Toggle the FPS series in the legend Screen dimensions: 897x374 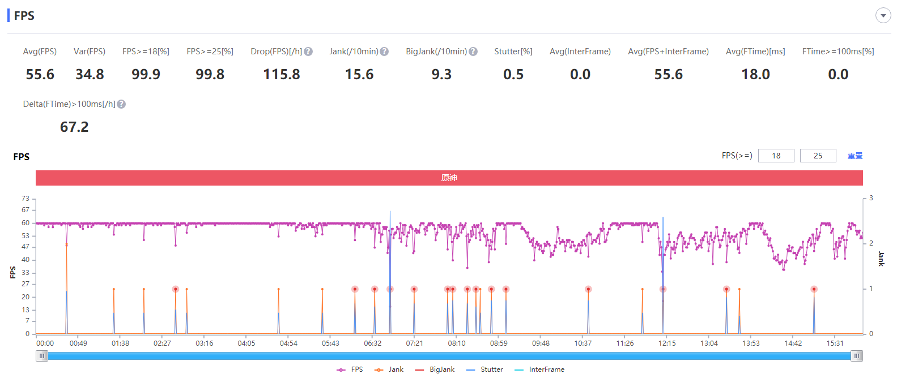point(350,369)
